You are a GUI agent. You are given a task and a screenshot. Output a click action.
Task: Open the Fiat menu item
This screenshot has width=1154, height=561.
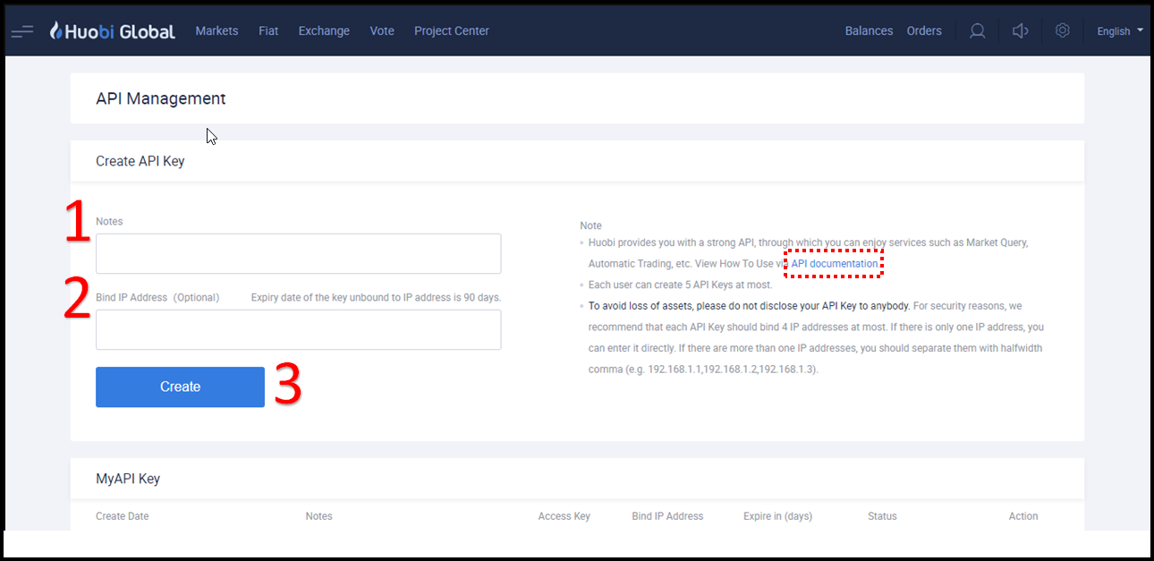click(x=268, y=31)
